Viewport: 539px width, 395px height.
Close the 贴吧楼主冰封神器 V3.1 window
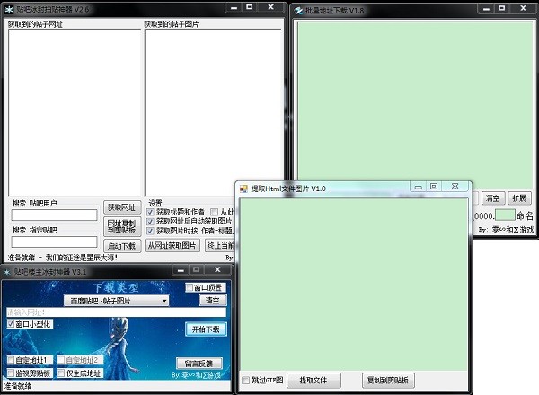point(217,269)
